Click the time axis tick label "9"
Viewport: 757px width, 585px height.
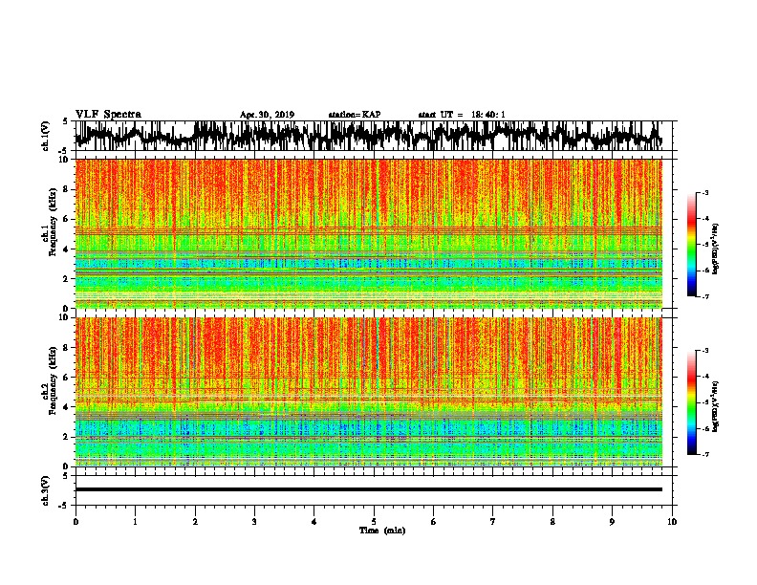click(612, 522)
